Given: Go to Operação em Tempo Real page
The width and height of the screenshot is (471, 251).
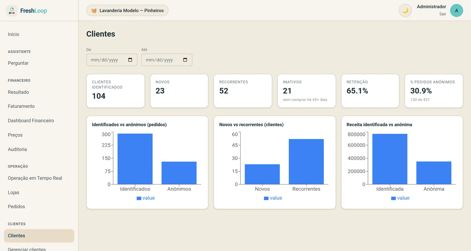Looking at the screenshot, I should coord(35,178).
